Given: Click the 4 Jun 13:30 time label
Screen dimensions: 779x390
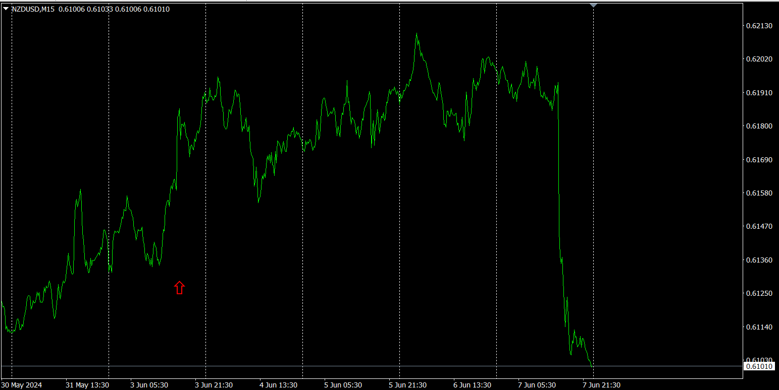Looking at the screenshot, I should point(278,385).
